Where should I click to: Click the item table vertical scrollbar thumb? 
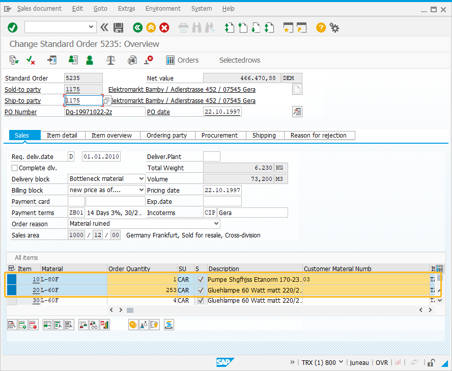[439, 278]
